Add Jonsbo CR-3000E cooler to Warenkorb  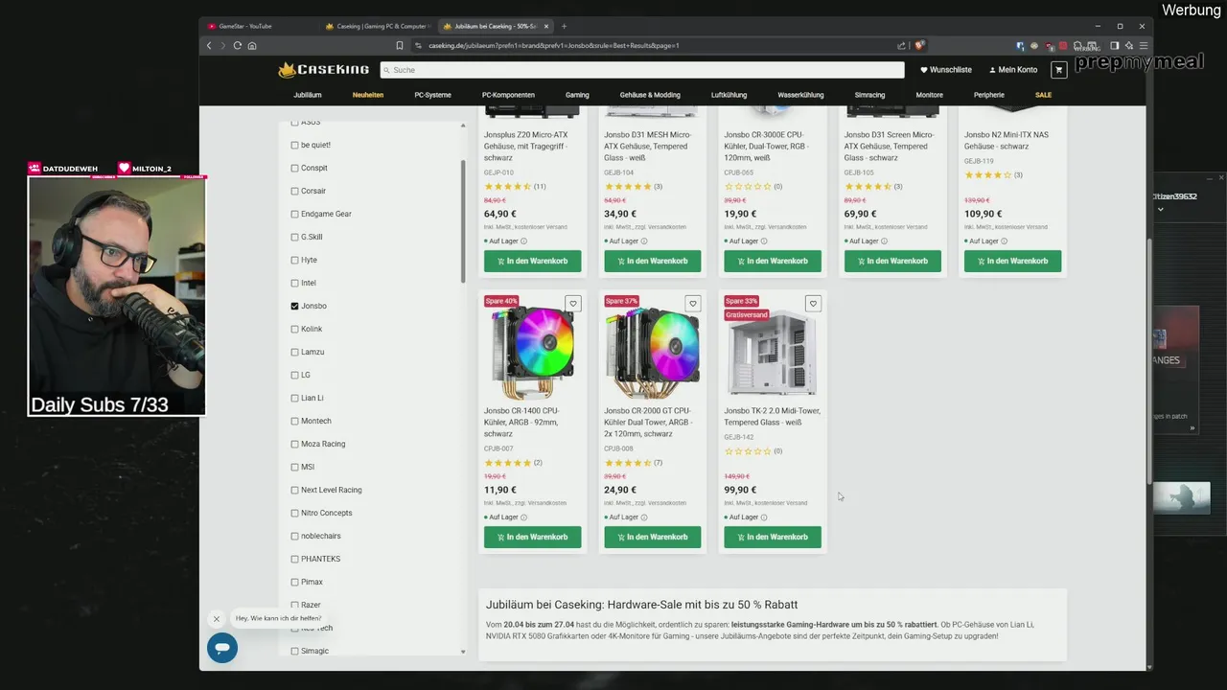pos(773,261)
